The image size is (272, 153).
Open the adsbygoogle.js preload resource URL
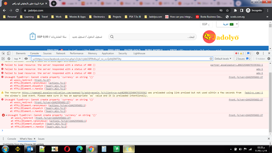tap(84, 93)
